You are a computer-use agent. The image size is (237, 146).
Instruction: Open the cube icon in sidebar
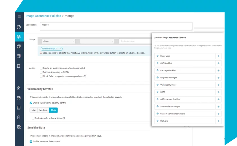(x=19, y=46)
